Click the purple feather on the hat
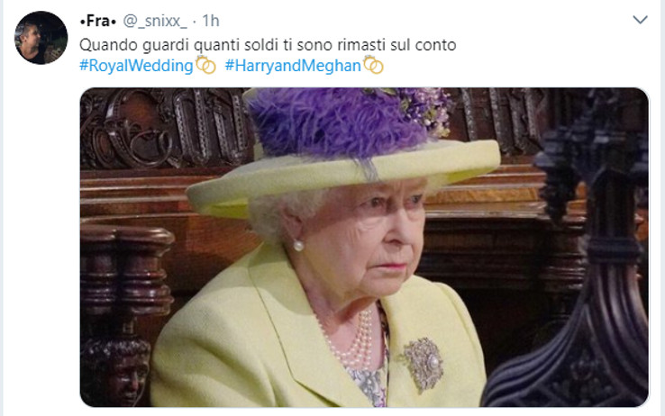 (x=335, y=122)
